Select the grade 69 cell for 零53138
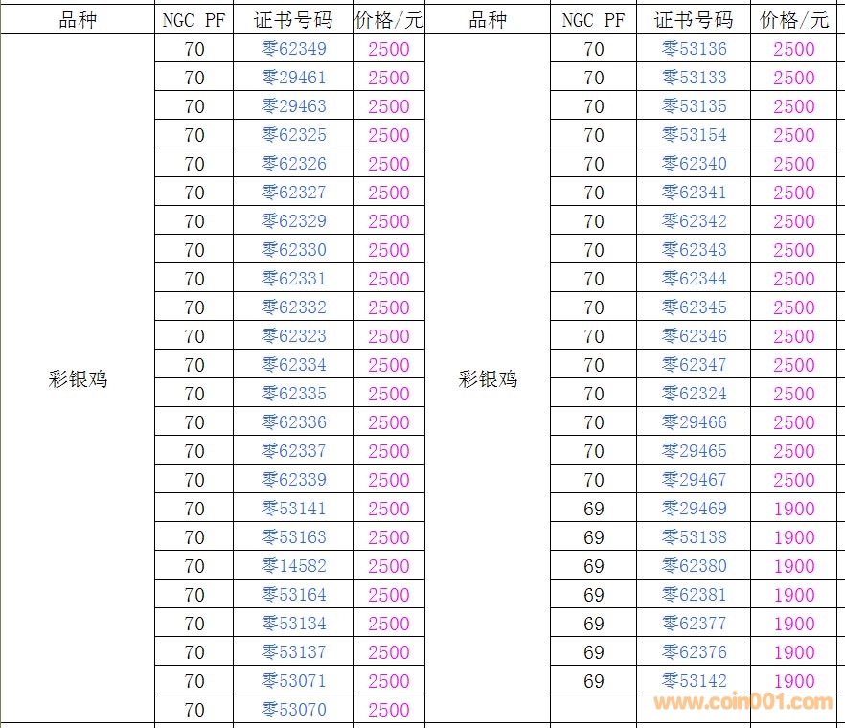Screen dimensions: 845x728 tap(594, 537)
